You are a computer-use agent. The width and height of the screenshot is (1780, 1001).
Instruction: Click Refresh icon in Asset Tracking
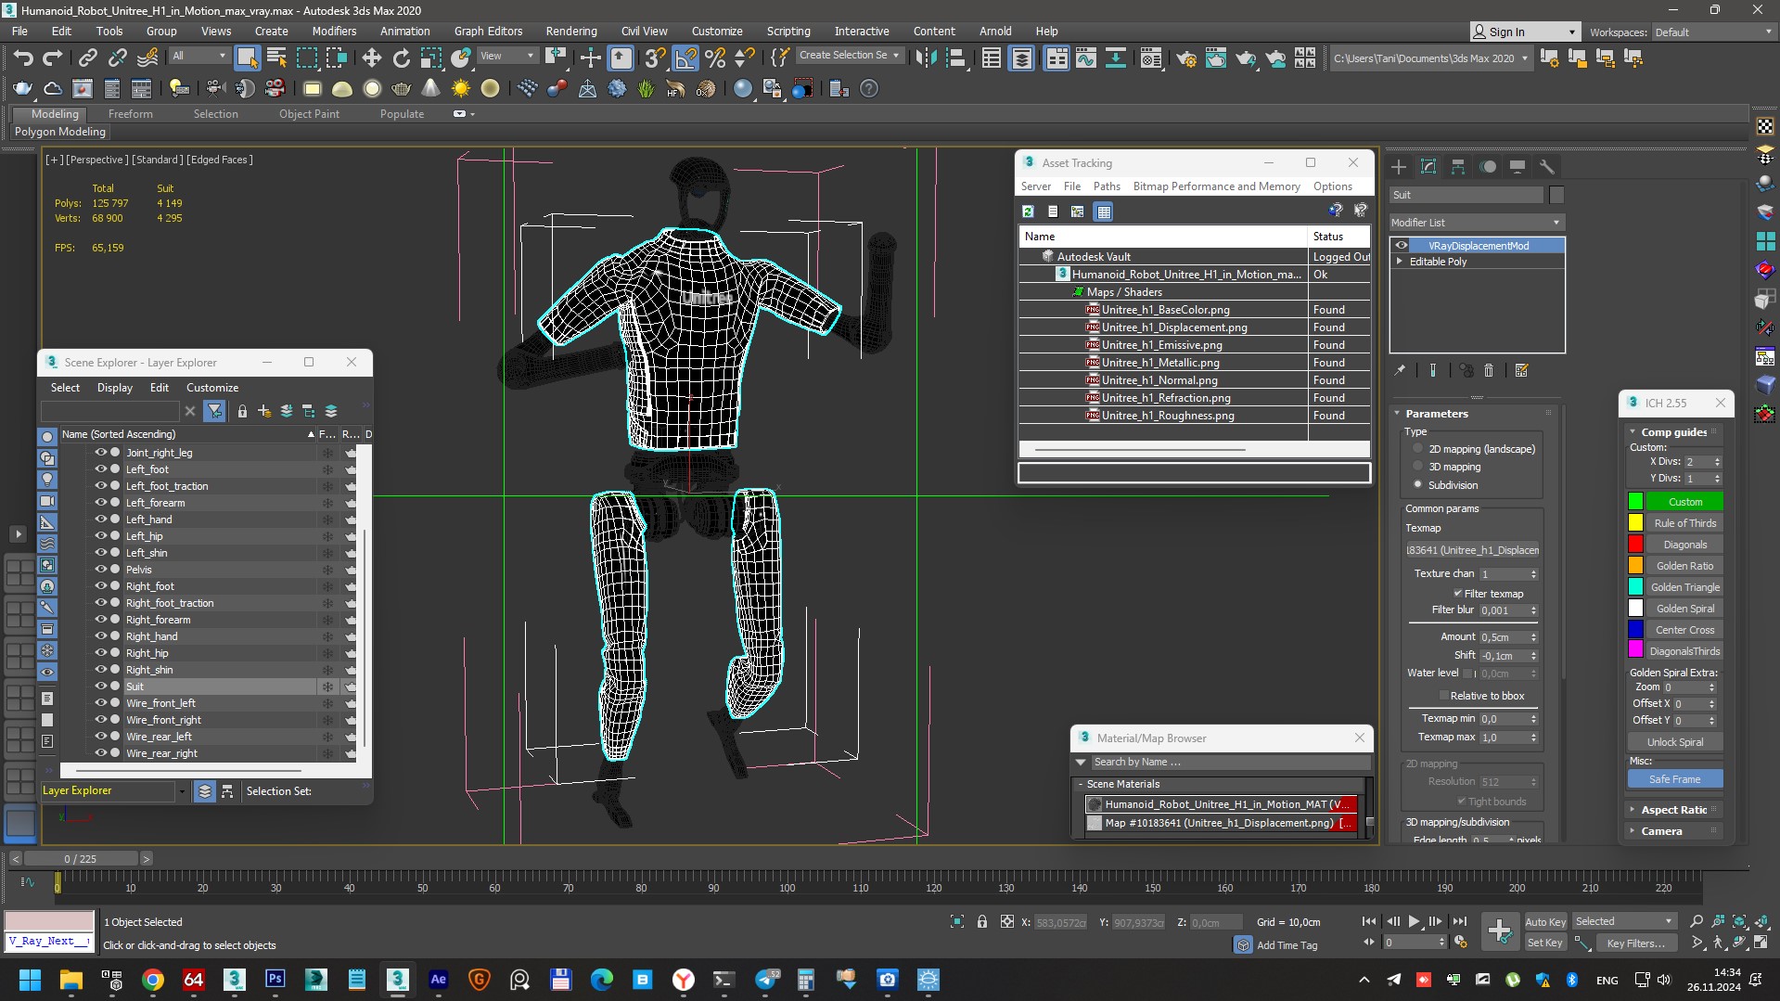(x=1028, y=212)
